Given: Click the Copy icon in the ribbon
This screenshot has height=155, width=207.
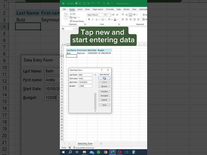Looking at the screenshot, I should tap(71, 17).
